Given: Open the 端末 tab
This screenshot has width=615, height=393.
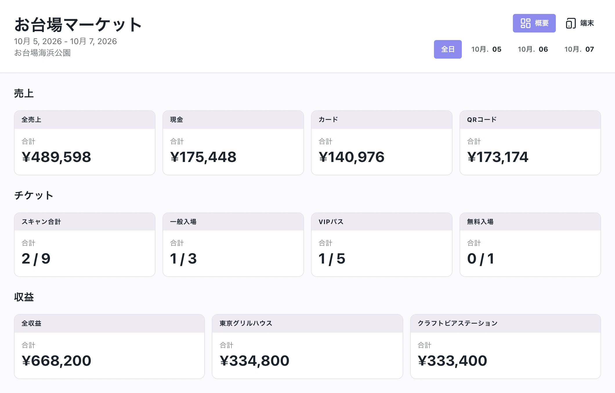Looking at the screenshot, I should [x=580, y=23].
